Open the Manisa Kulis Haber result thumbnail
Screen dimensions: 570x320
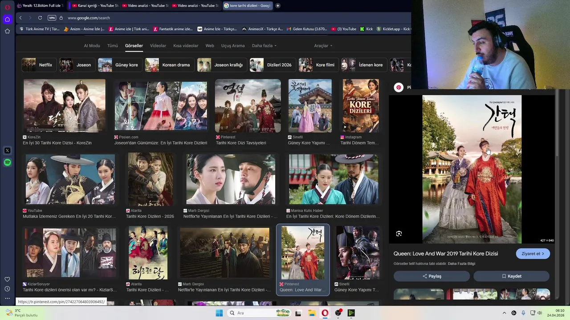(x=334, y=179)
